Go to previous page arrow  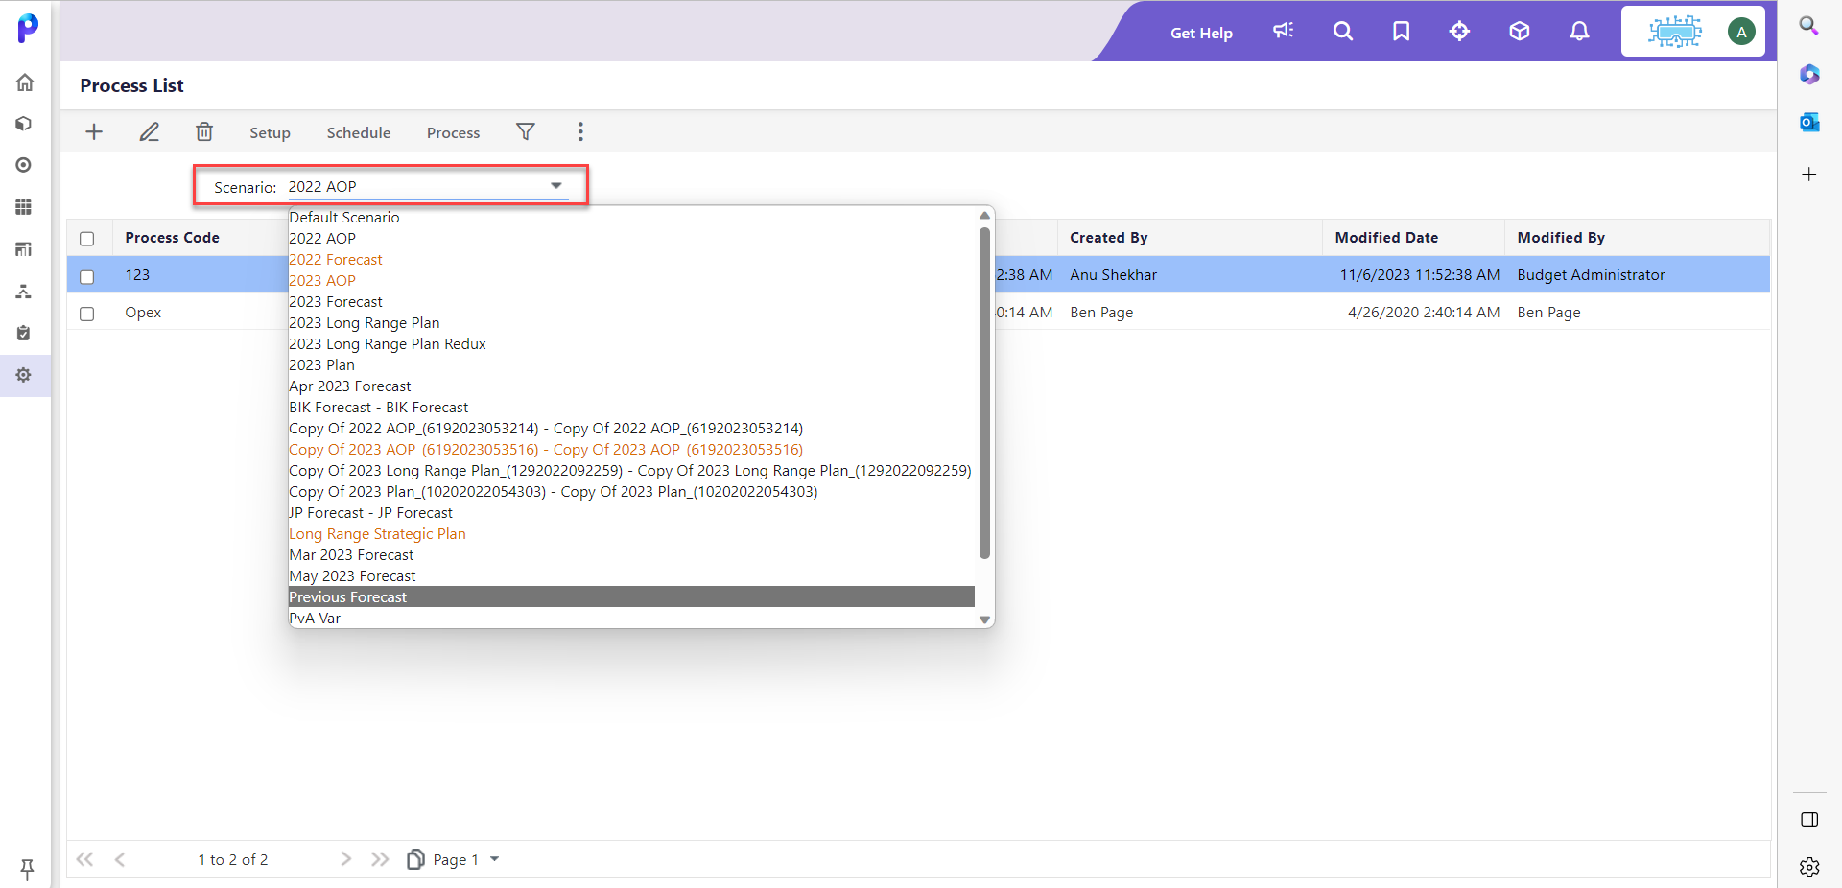pos(120,859)
